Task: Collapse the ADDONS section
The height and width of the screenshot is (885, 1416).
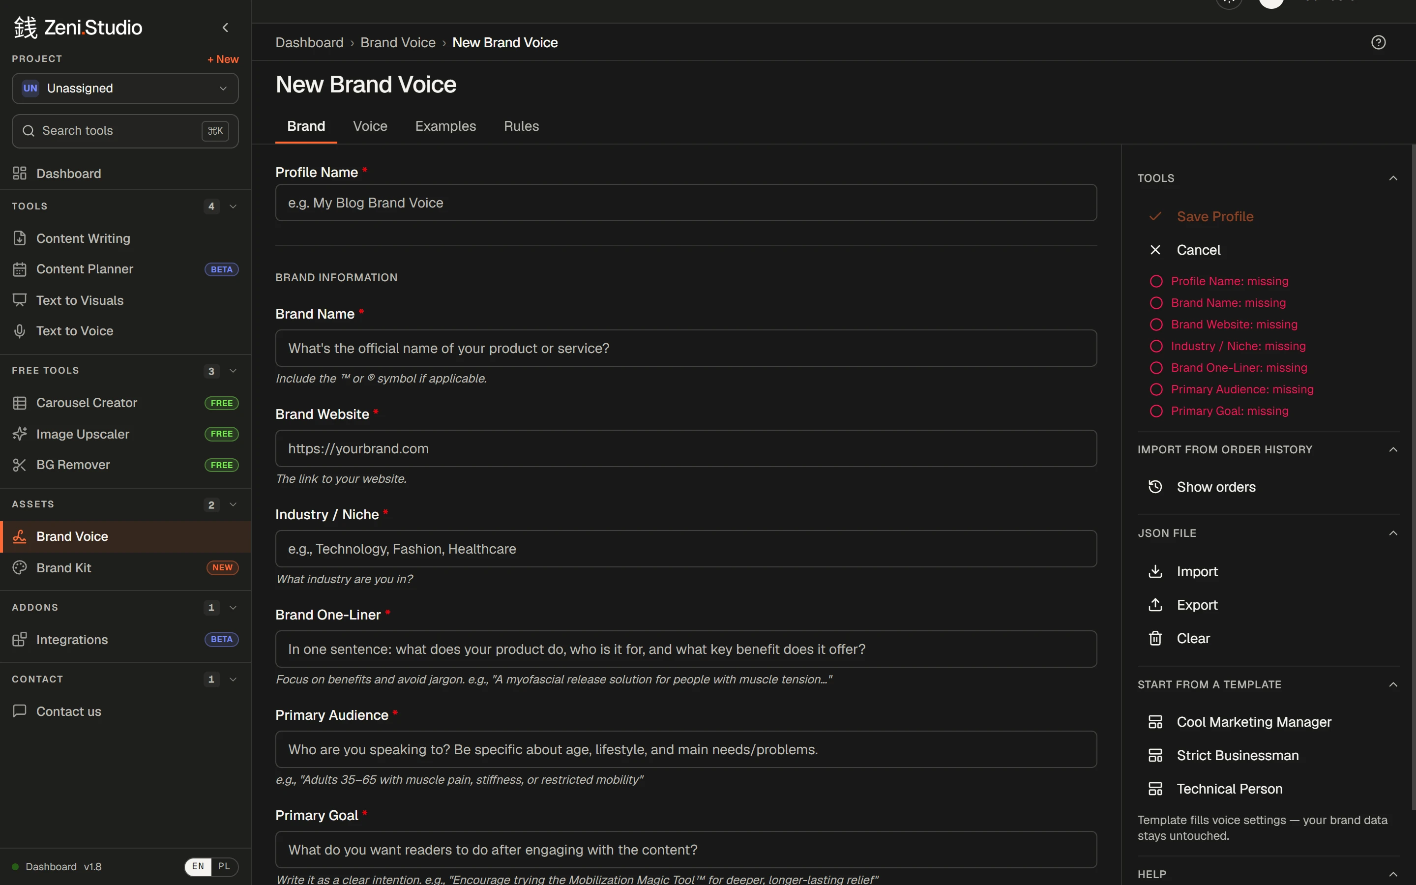Action: point(233,608)
